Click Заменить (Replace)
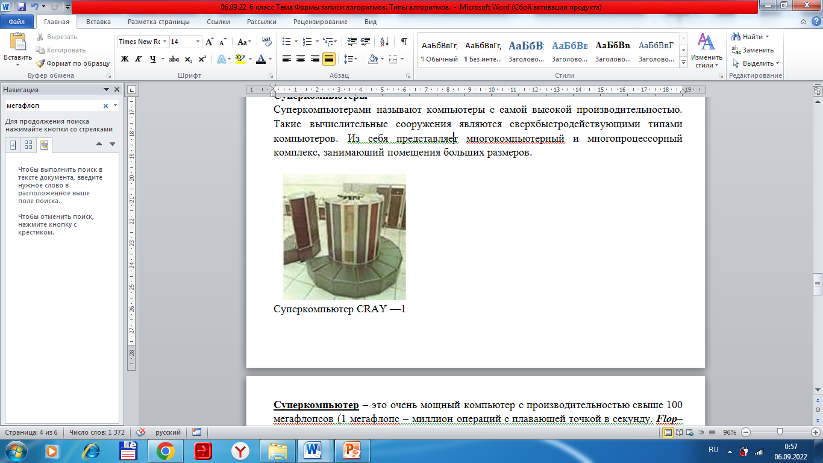The height and width of the screenshot is (463, 823). click(x=753, y=50)
